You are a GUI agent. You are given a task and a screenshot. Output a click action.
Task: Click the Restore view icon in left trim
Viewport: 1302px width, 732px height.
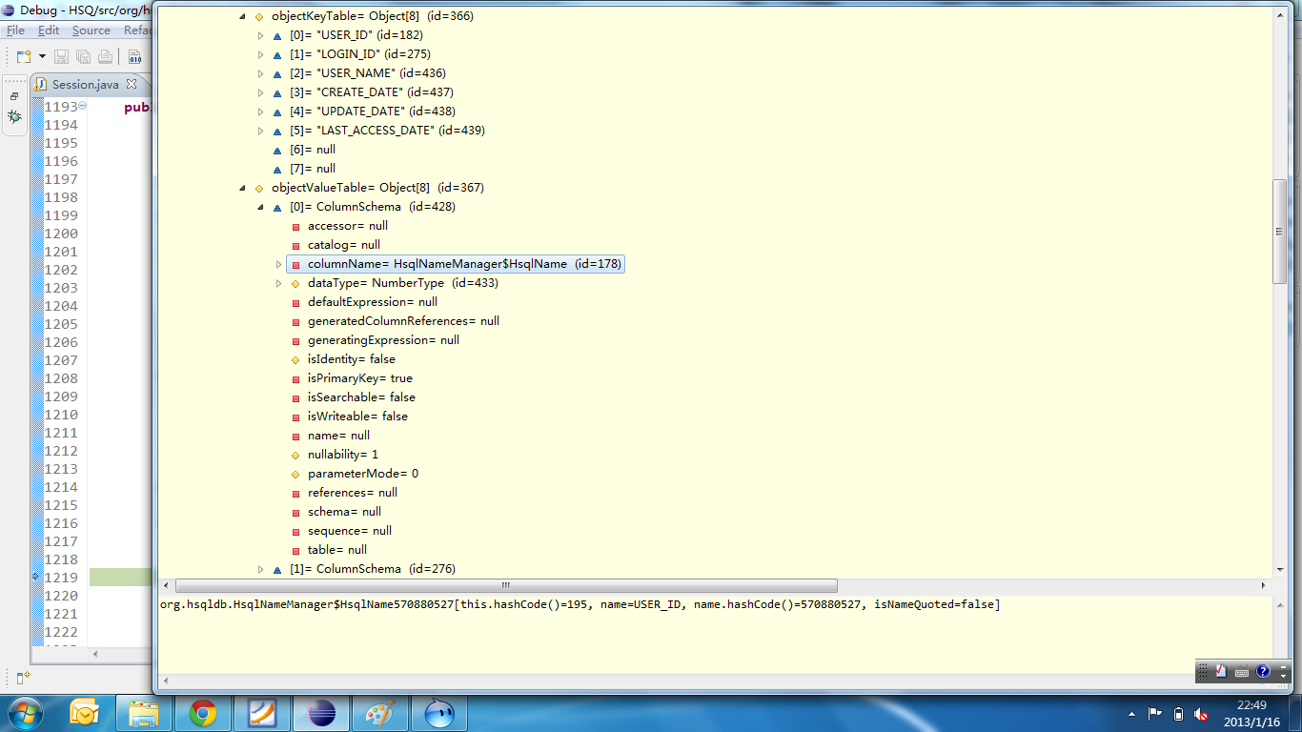coord(14,96)
